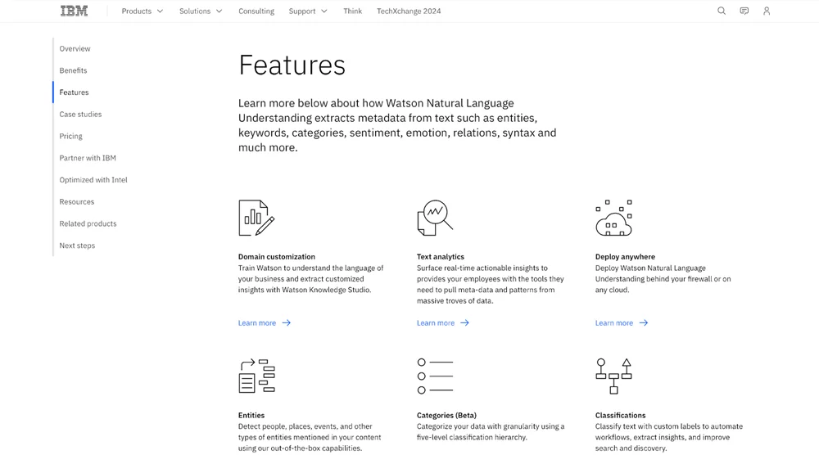The image size is (819, 473).
Task: Go to Optimized with Intel in sidebar
Action: pos(93,180)
